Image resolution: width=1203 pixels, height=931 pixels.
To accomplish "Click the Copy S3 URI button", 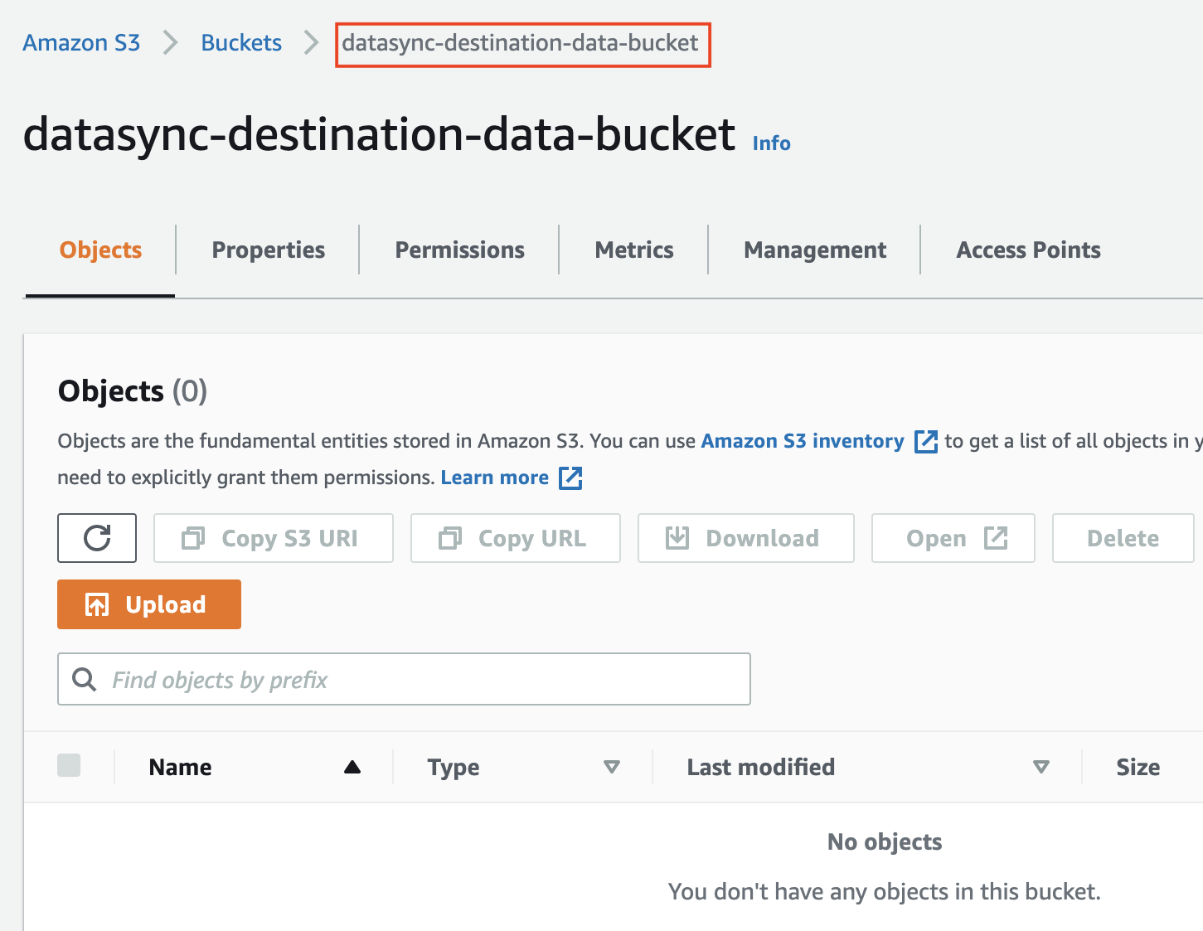I will pyautogui.click(x=274, y=538).
